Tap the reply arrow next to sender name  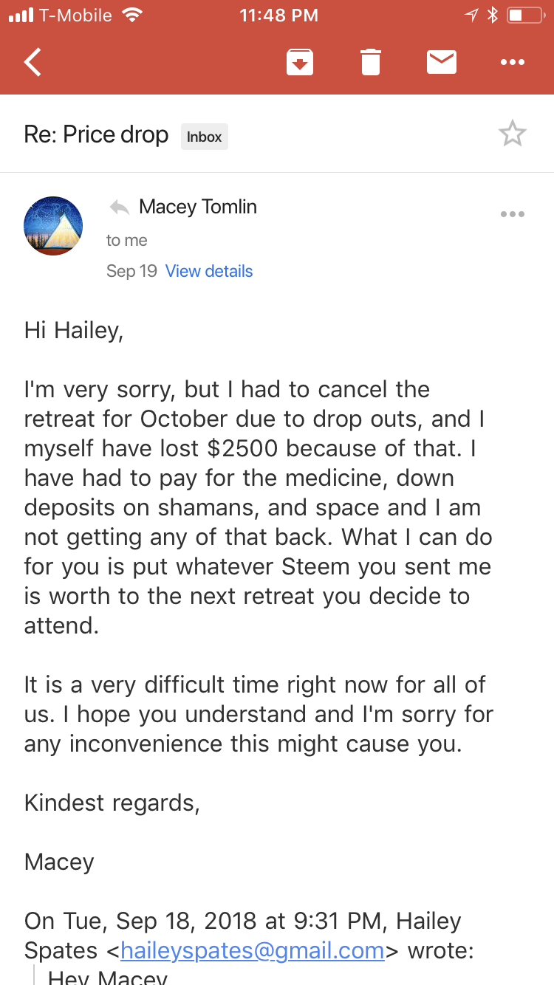click(120, 207)
